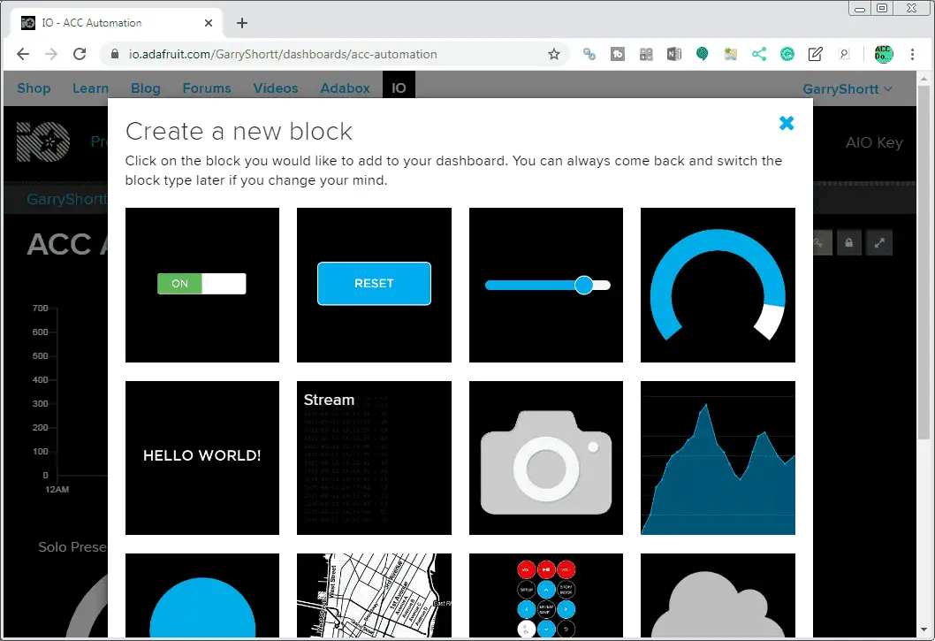The width and height of the screenshot is (935, 641).
Task: Click the scrollbar down arrow
Action: pyautogui.click(x=924, y=630)
